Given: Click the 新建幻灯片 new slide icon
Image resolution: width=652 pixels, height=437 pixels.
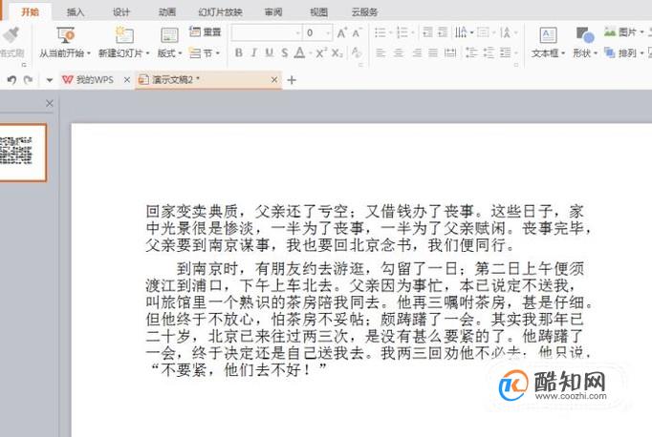Looking at the screenshot, I should point(124,35).
